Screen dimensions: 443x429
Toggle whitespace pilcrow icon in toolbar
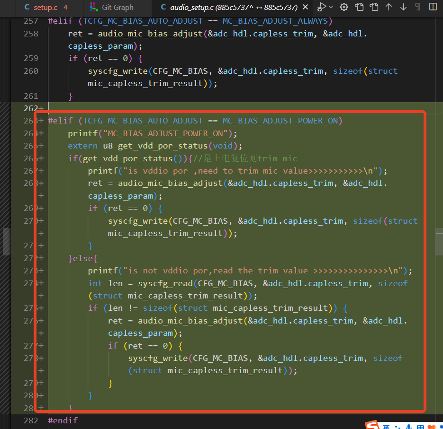coord(418,7)
